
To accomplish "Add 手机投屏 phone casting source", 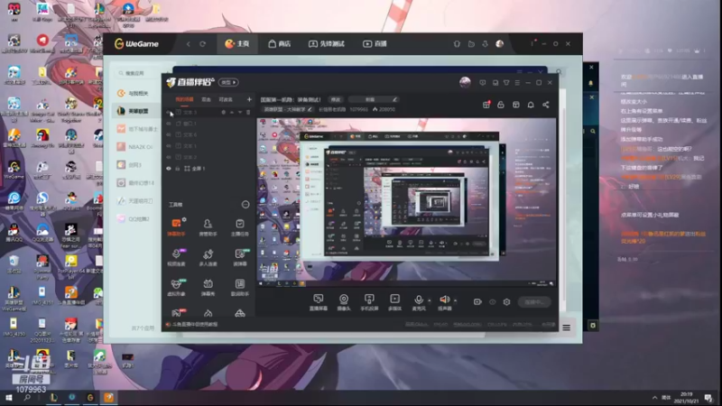I will [369, 302].
